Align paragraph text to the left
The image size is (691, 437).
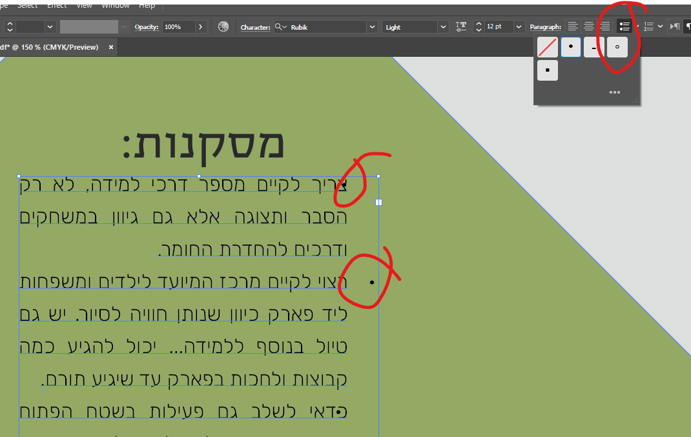tap(572, 26)
